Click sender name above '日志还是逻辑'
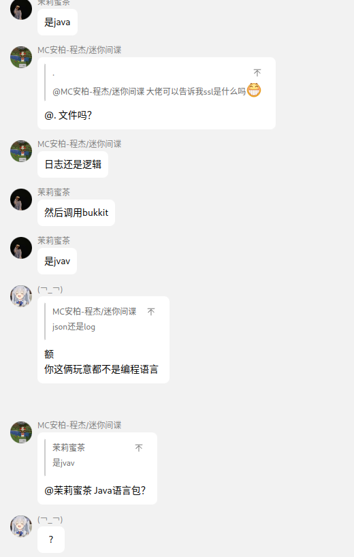This screenshot has height=557, width=354. coord(80,144)
